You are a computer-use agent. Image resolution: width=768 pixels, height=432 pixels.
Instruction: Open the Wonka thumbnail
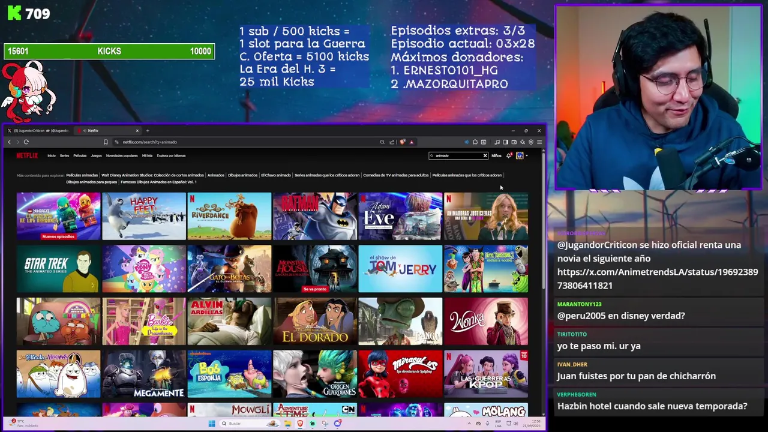tap(486, 322)
